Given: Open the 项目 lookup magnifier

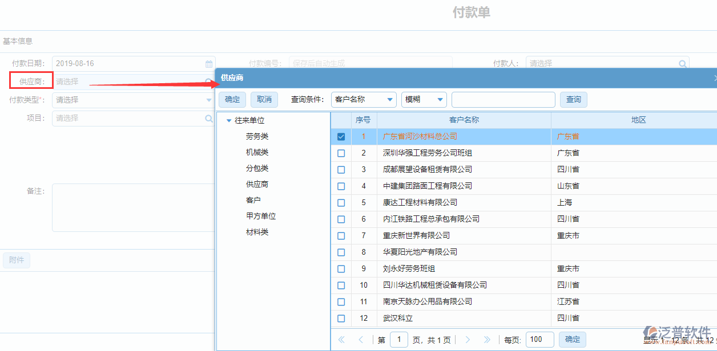Looking at the screenshot, I should click(x=209, y=118).
